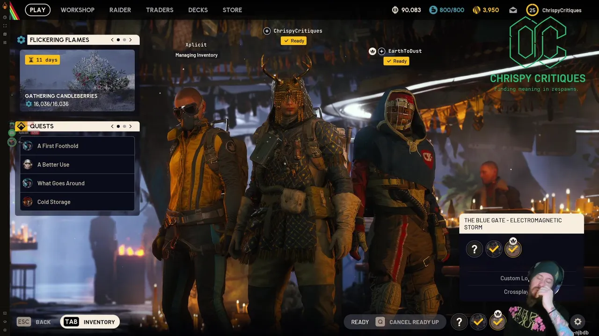Screen dimensions: 599x336
Task: Open the WORKSHOP tab
Action: point(77,10)
